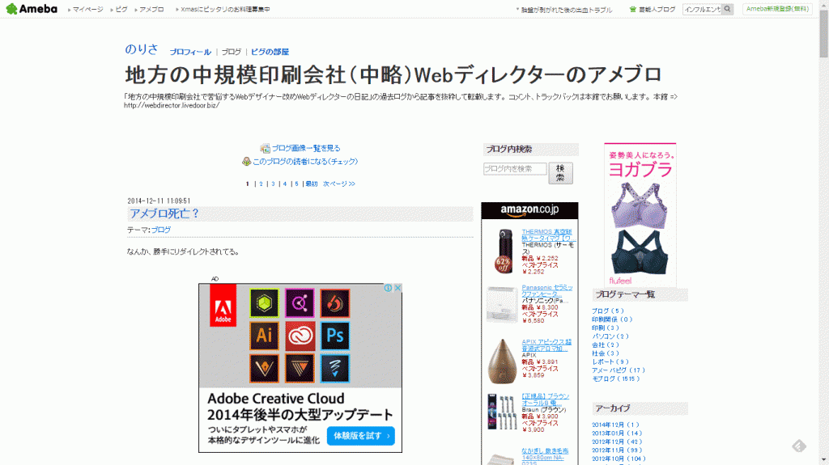The width and height of the screenshot is (829, 465).
Task: Click the APIX wooden aroma humidifier image
Action: point(502,360)
